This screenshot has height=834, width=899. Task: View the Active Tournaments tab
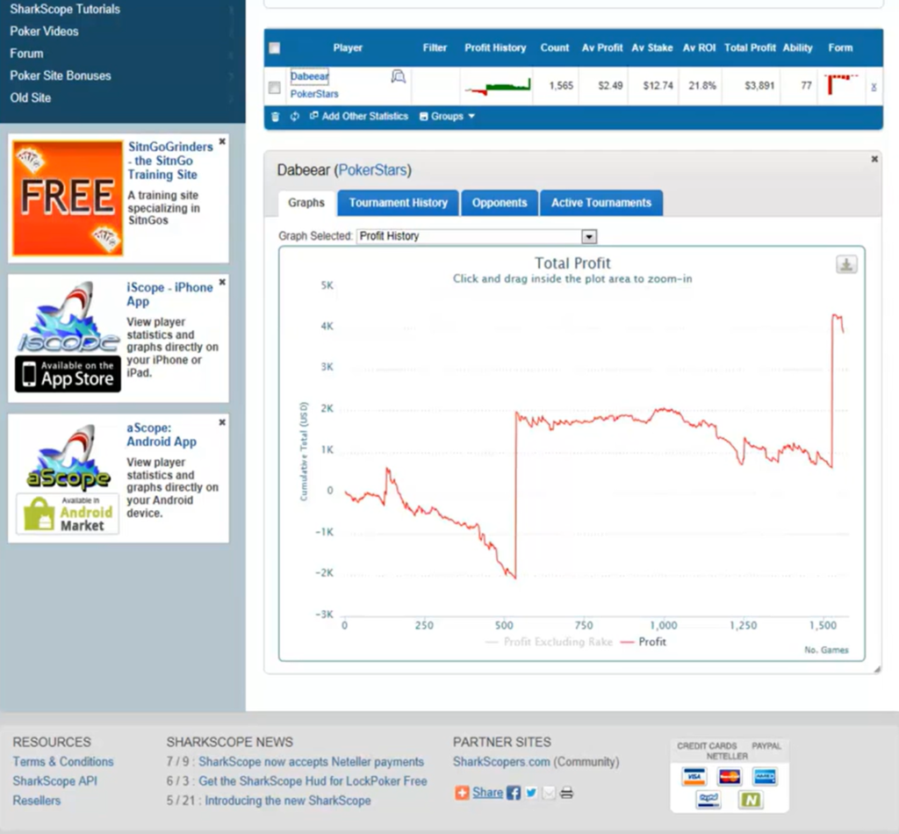[601, 203]
